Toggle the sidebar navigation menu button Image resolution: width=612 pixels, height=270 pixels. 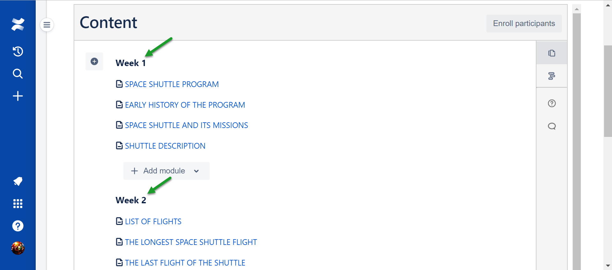point(47,25)
